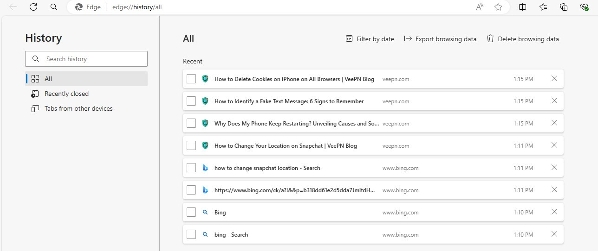Click the Recent section label

[x=193, y=61]
